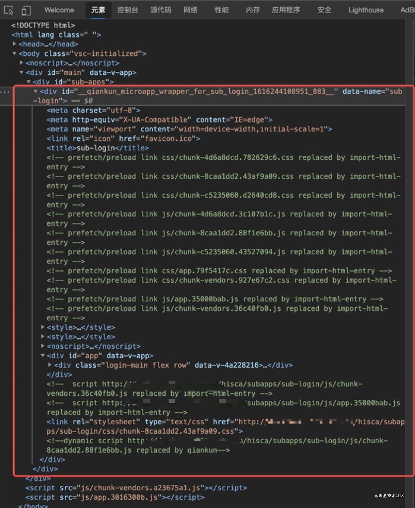The height and width of the screenshot is (508, 415).
Task: Open the 应用程序 tab
Action: pos(286,10)
